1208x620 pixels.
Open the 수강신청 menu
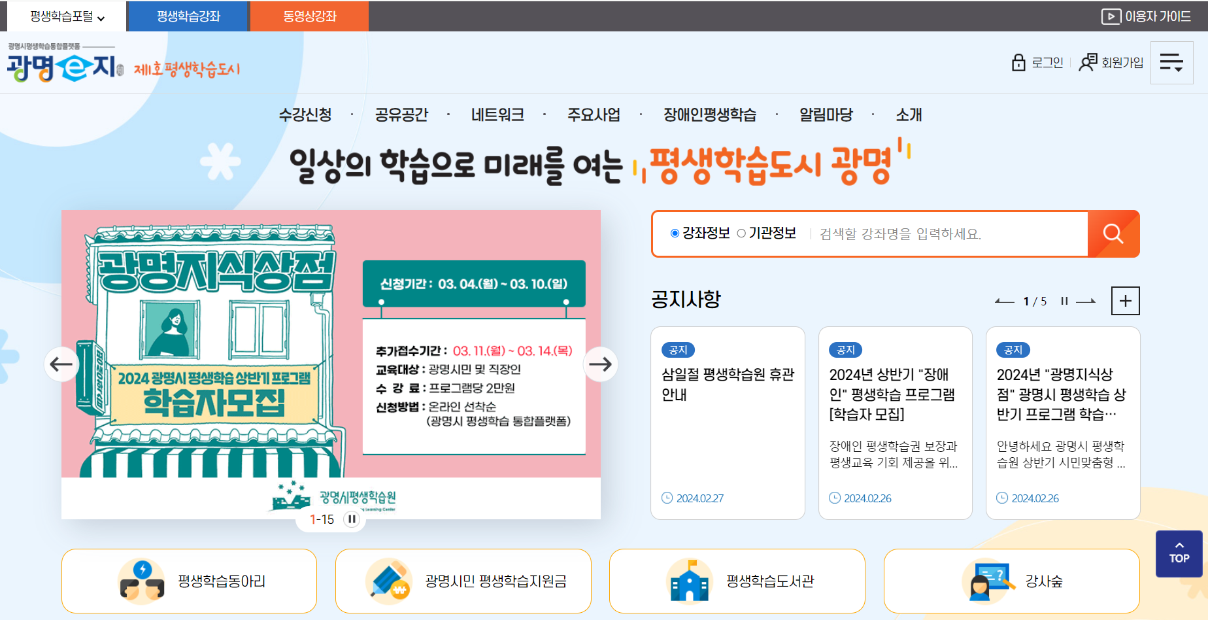[x=305, y=115]
